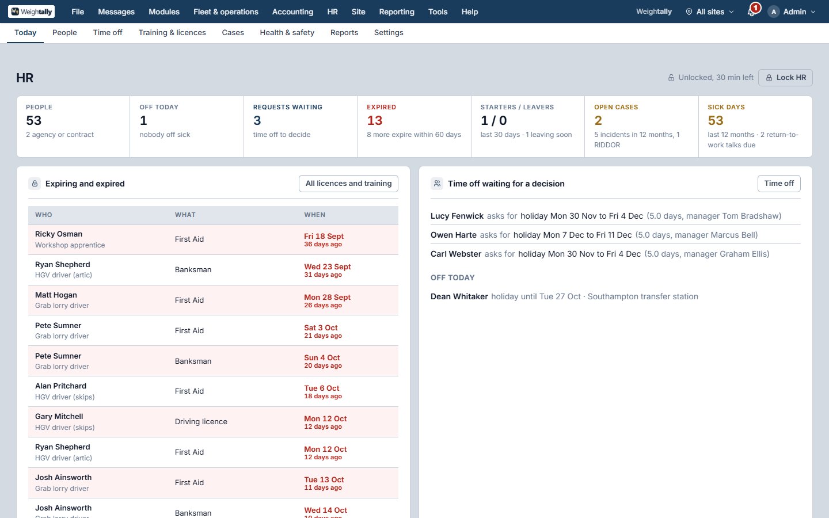Open the Help menu
Screen dimensions: 829x518
(470, 12)
